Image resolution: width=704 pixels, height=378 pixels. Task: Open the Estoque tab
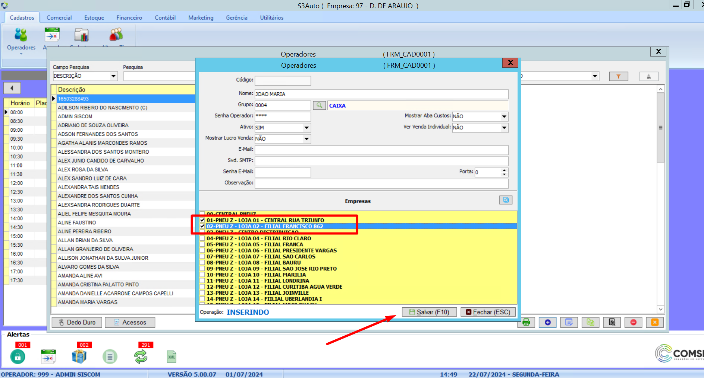click(x=94, y=17)
